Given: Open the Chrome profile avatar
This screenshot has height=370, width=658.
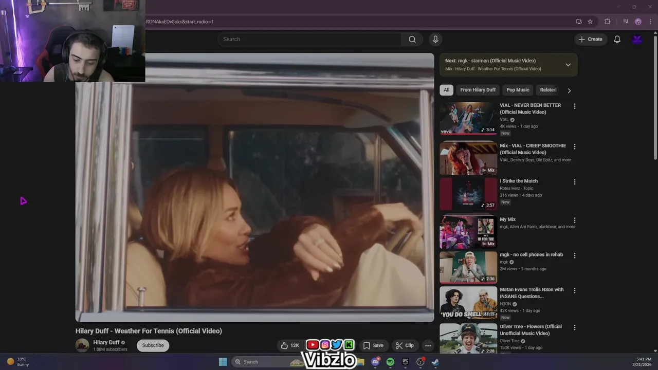Looking at the screenshot, I should coord(638,22).
